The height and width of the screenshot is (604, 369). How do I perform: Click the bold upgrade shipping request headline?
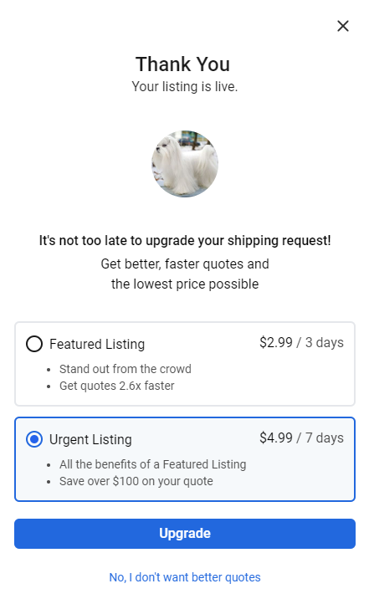coord(185,240)
